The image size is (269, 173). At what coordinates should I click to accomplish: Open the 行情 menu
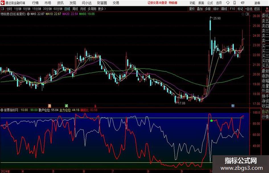click(x=35, y=3)
